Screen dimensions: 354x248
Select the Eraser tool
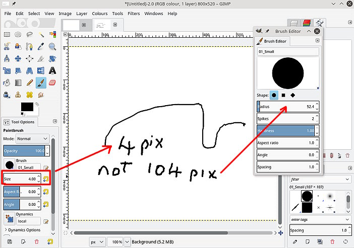pyautogui.click(x=52, y=82)
